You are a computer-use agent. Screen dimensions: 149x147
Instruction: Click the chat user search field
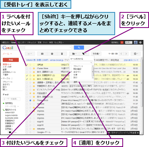[x=12, y=99]
